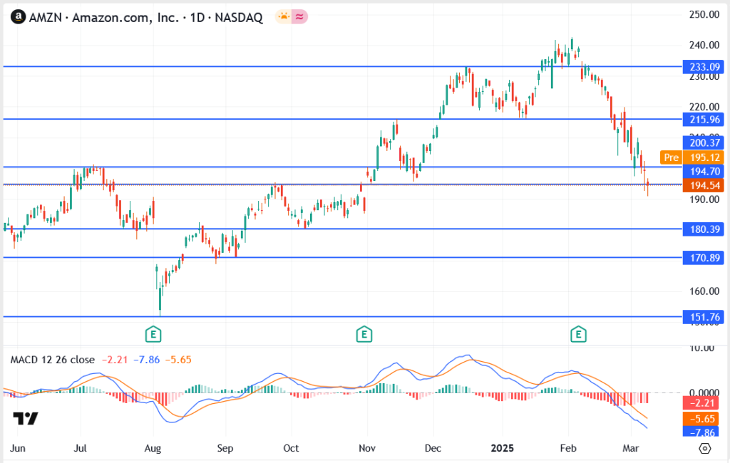This screenshot has width=730, height=463.
Task: Click the blue -7.86 MACD value label
Action: (x=702, y=432)
